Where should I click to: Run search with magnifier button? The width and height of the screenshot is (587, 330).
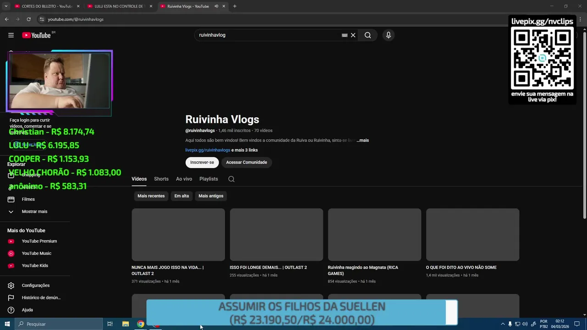pyautogui.click(x=368, y=35)
